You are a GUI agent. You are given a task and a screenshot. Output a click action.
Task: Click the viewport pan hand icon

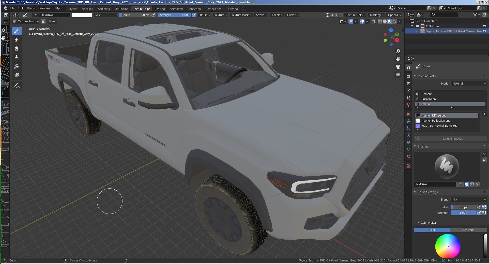[398, 59]
